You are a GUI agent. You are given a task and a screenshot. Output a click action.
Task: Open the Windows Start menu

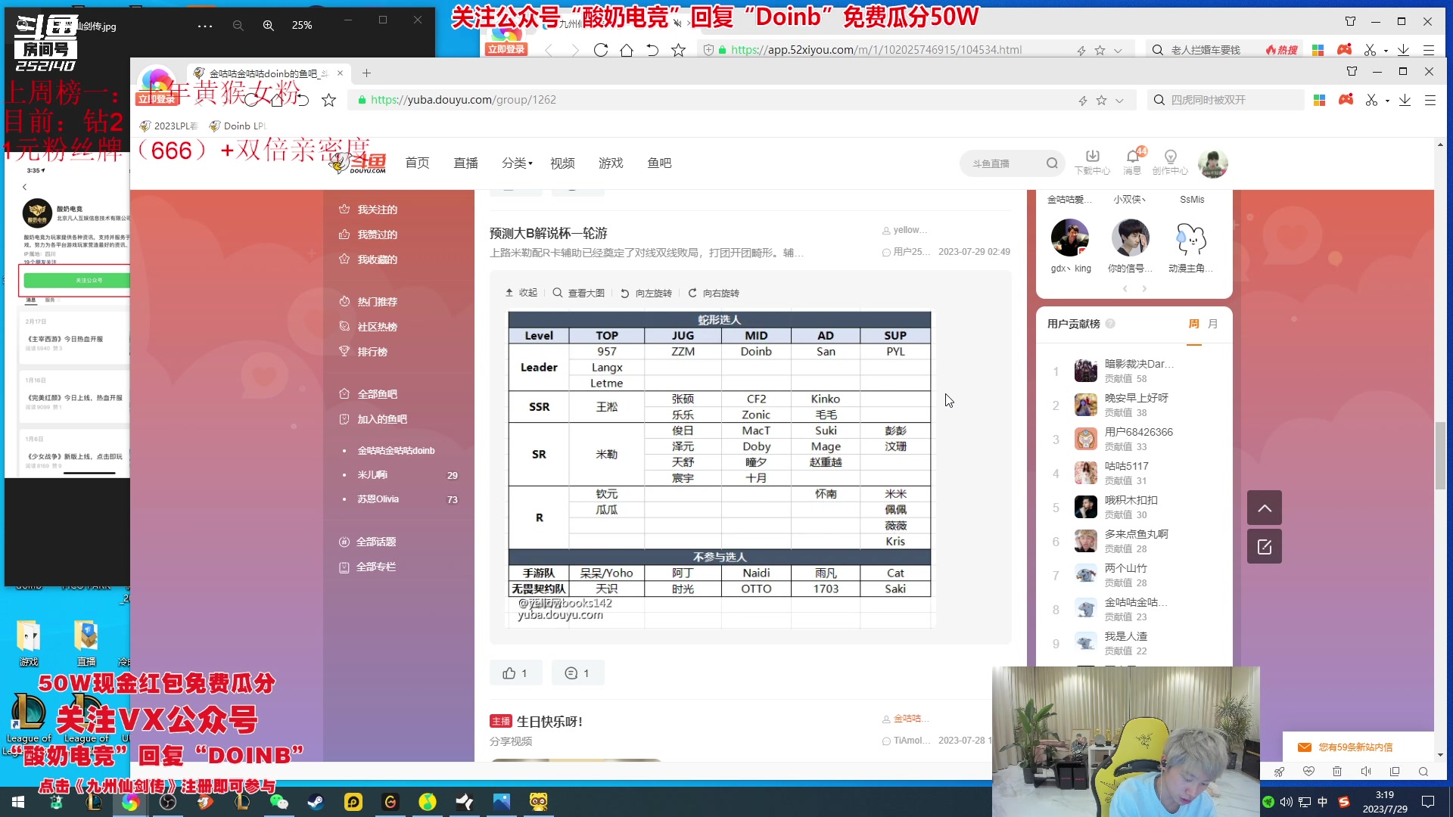coord(18,802)
